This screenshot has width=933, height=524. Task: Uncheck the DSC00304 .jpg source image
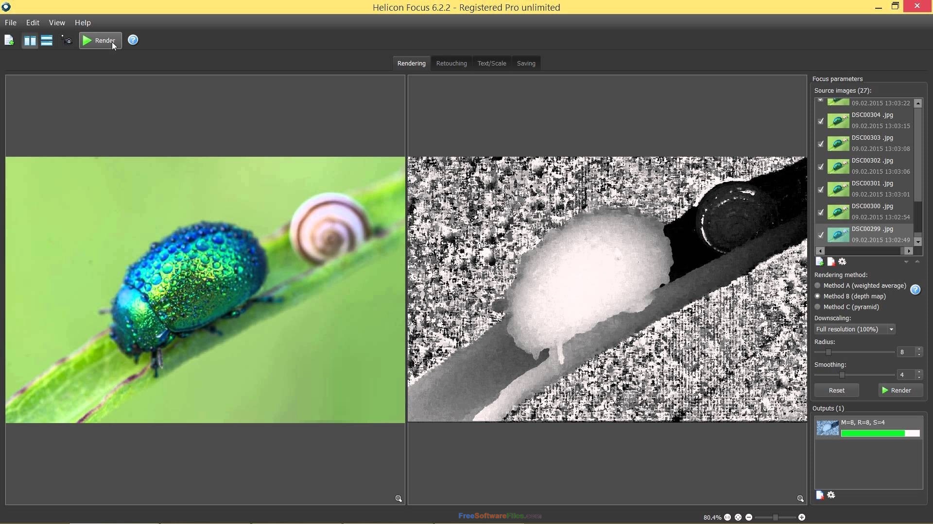pyautogui.click(x=821, y=121)
